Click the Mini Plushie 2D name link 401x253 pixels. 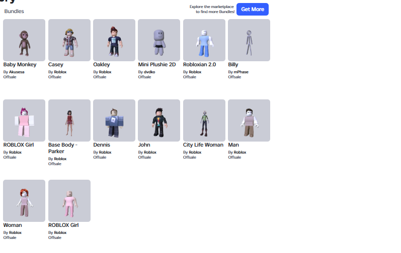tap(157, 65)
